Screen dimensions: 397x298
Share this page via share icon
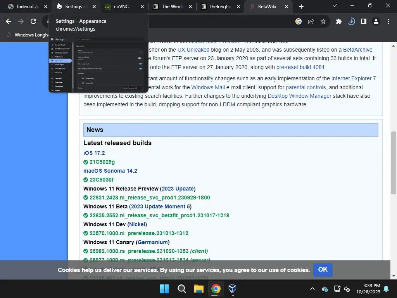[311, 22]
